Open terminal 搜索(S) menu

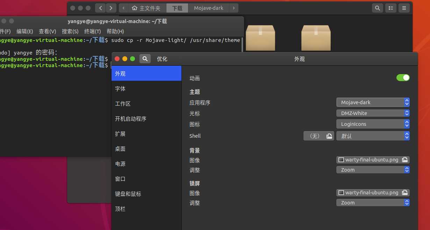[x=70, y=31]
